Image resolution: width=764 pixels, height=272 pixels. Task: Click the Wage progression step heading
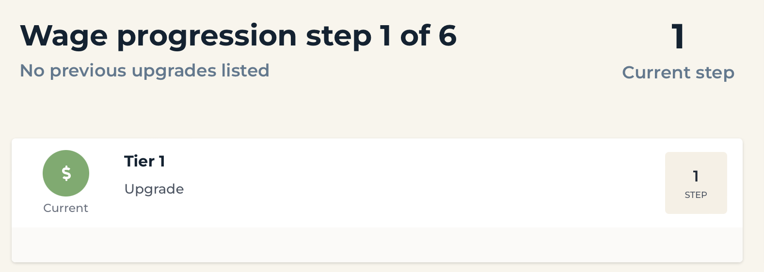(238, 36)
